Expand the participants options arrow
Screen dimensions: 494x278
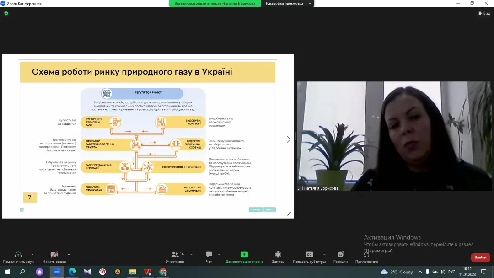click(191, 254)
